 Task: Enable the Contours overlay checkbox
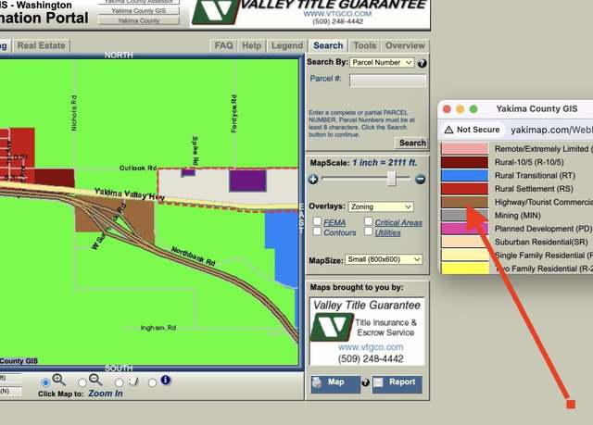pyautogui.click(x=317, y=231)
